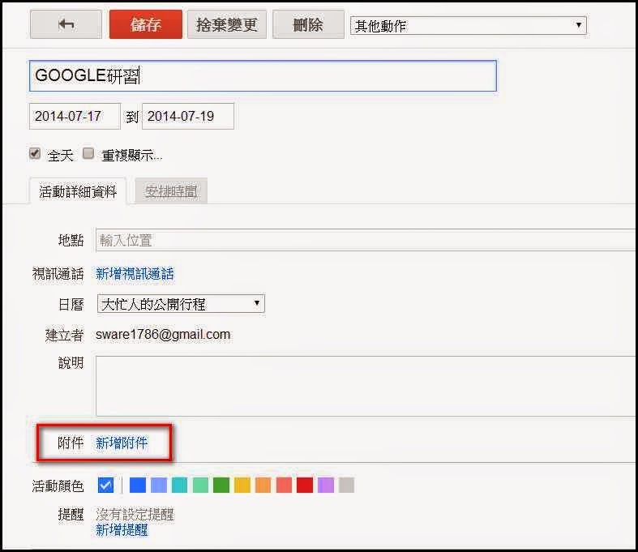Choose the gray event color
This screenshot has width=638, height=552.
coord(347,486)
